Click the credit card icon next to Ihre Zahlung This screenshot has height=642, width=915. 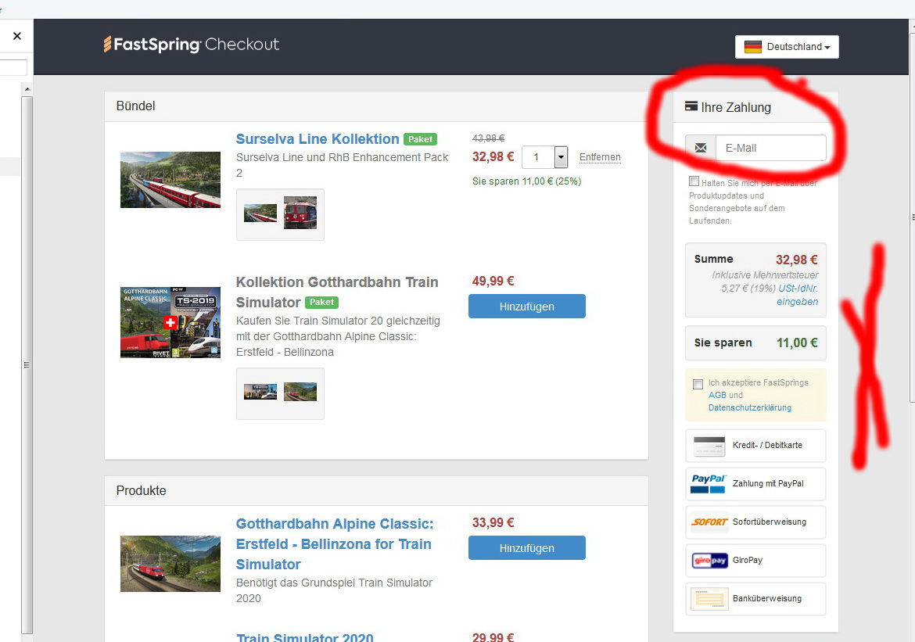(x=691, y=106)
